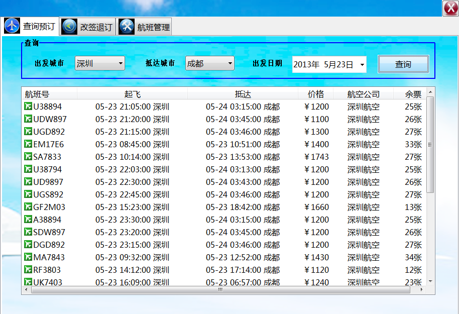Select flight number RF3803

pyautogui.click(x=47, y=270)
